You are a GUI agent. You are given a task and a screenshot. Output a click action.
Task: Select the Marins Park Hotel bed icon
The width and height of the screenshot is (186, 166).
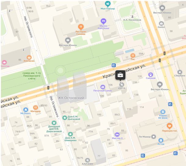(103, 21)
